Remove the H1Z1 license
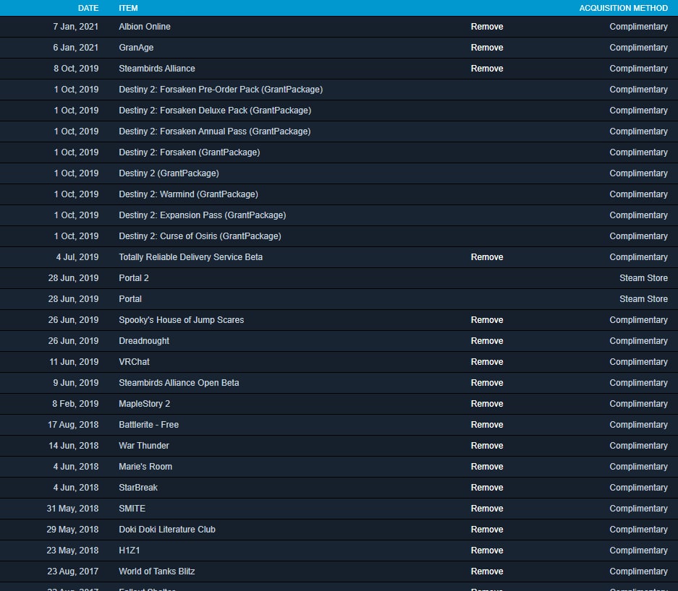 [x=487, y=551]
